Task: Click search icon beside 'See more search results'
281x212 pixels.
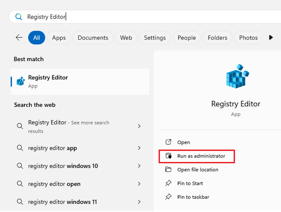Action: (x=20, y=126)
